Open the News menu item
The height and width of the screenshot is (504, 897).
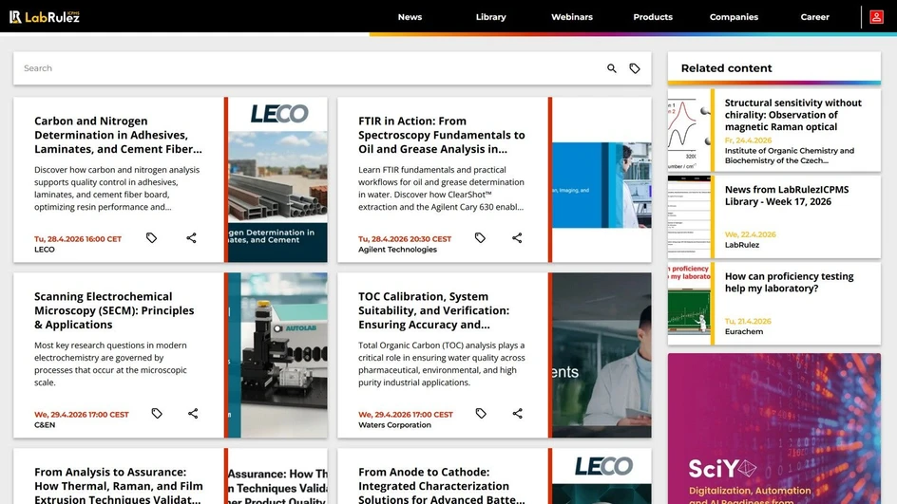pos(410,17)
